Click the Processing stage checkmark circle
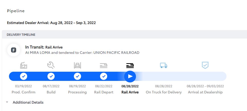This screenshot has height=111, width=247. coord(77,76)
